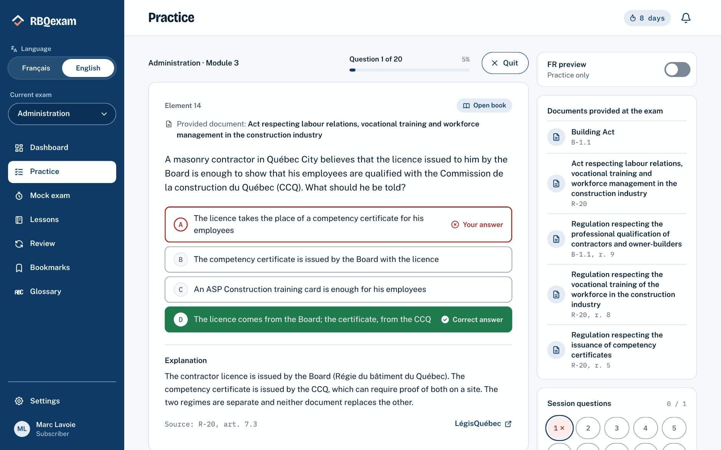The image size is (721, 450).
Task: Select the English language option
Action: click(88, 68)
